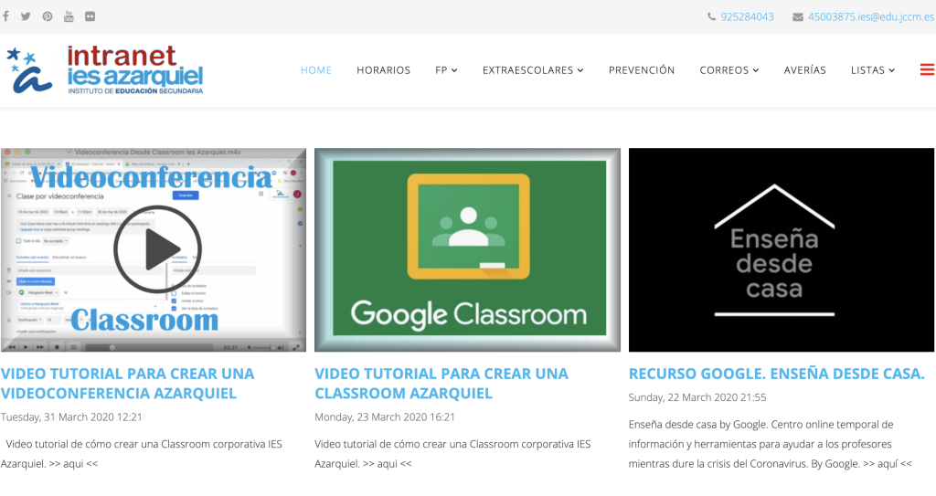Open the Twitter social icon
The height and width of the screenshot is (496, 936).
coord(26,16)
